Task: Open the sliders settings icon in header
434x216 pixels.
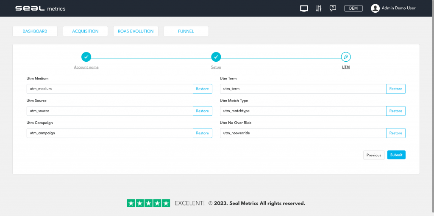Action: (319, 8)
